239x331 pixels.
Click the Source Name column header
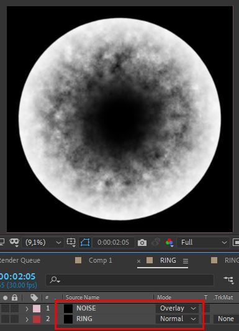point(83,297)
